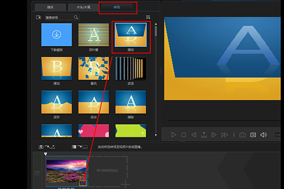Switch to the 媒体 tab

click(x=50, y=7)
